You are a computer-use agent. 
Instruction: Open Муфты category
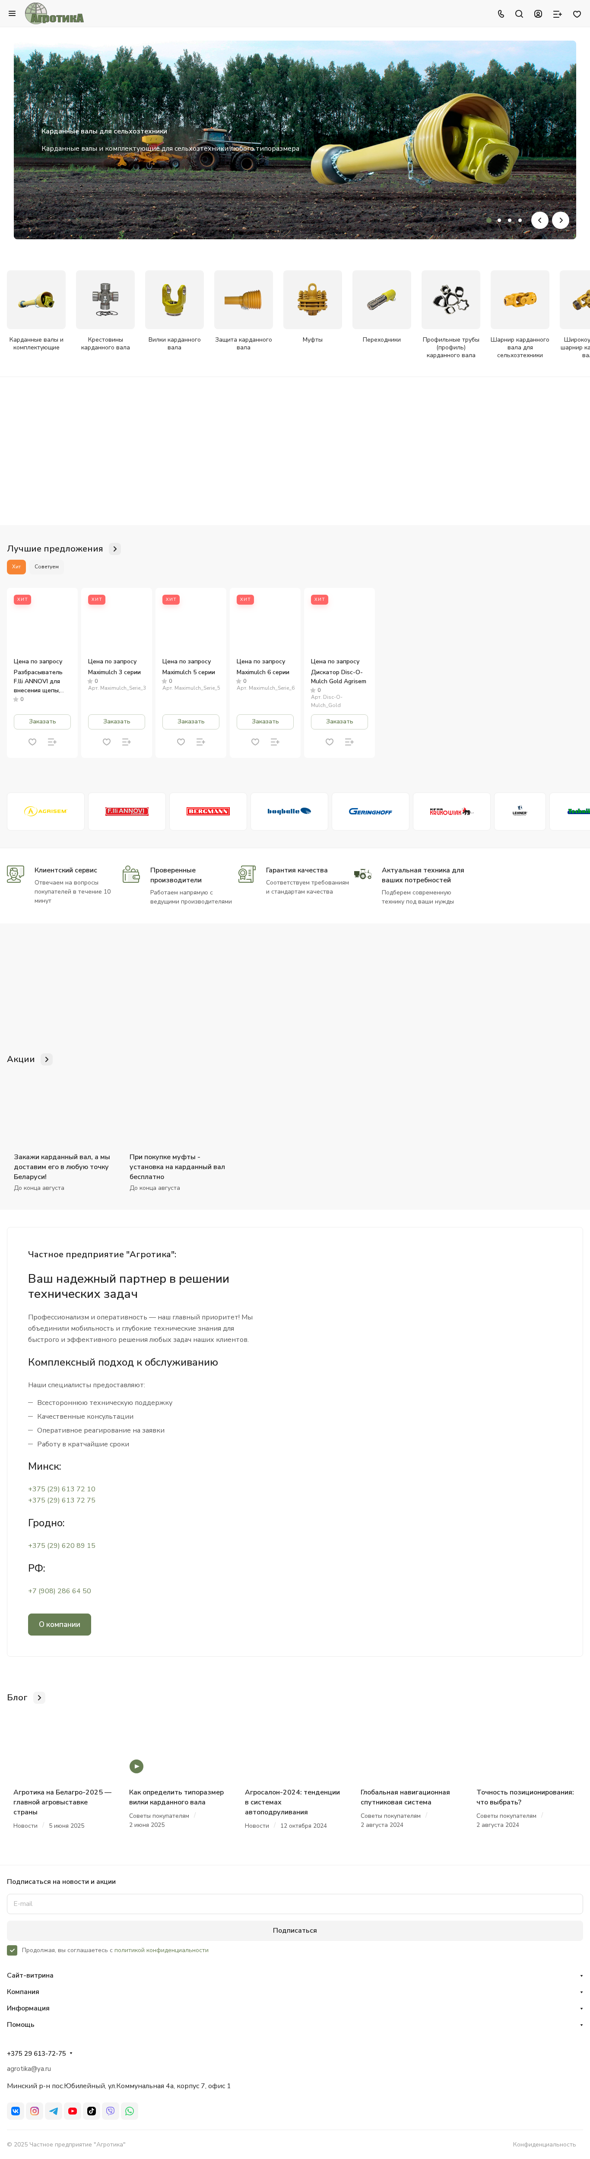click(313, 308)
